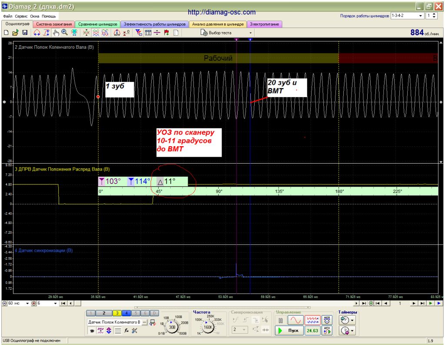Adjust cylinder number stepper arrows
The height and width of the screenshot is (345, 445).
(434, 16)
